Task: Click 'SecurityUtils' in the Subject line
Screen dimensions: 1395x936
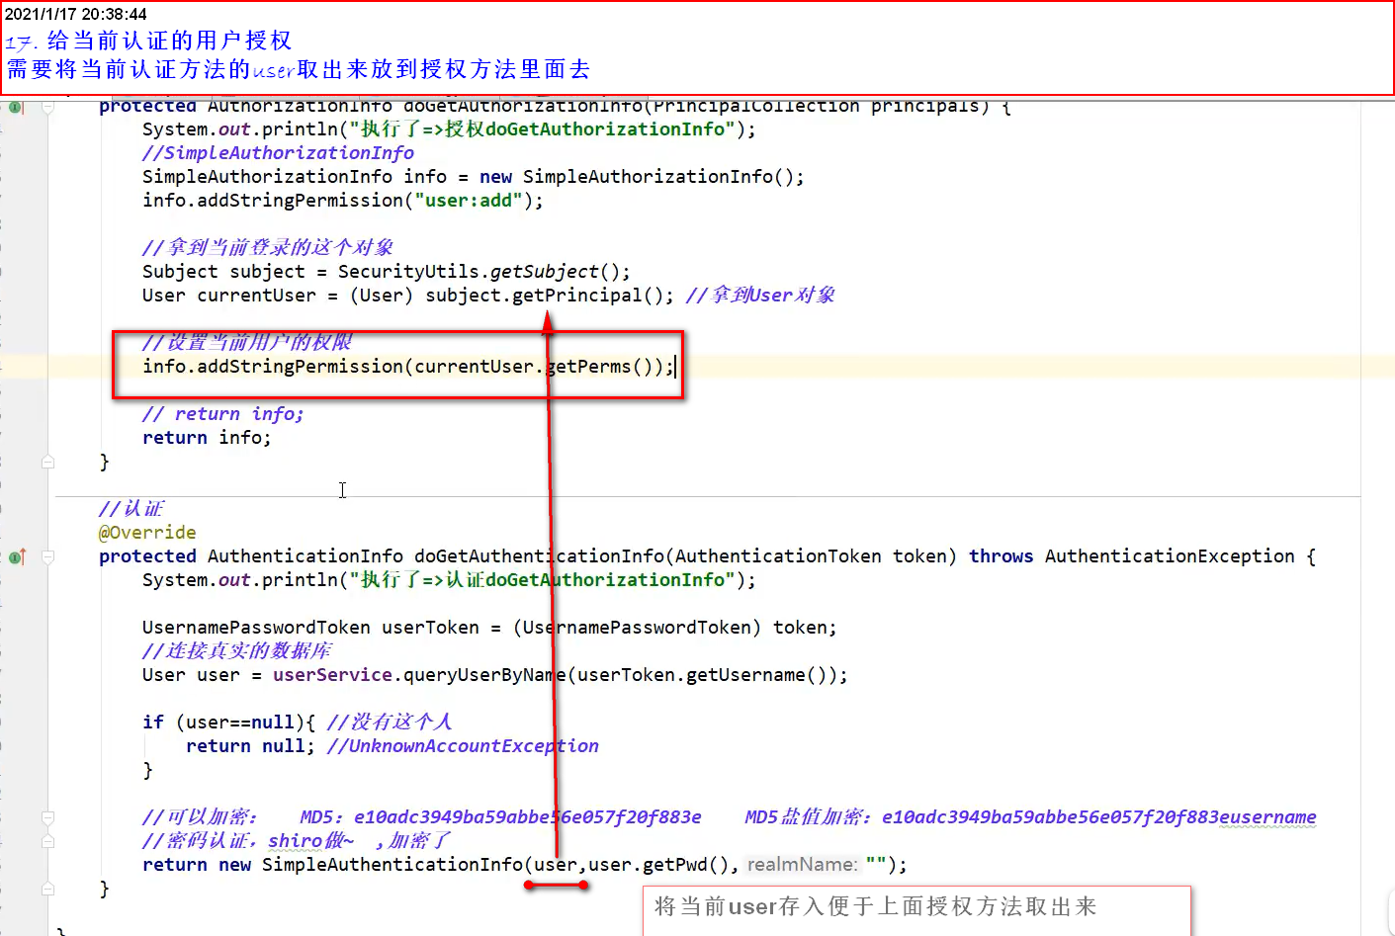Action: [409, 272]
